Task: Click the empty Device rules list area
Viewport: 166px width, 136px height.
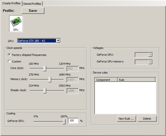Action: pos(125,98)
